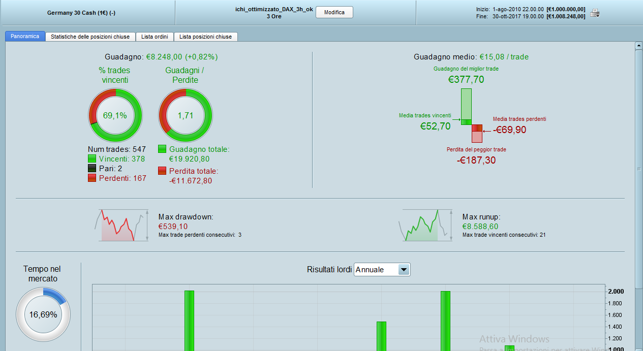
Task: Click Max trade perdenti consecutivi: 3
Action: 200,235
